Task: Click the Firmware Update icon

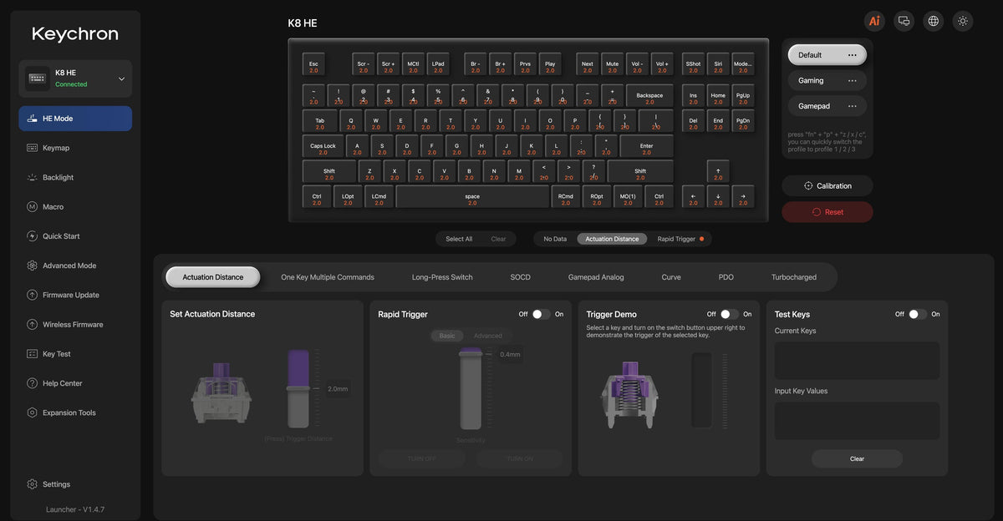Action: click(x=32, y=295)
